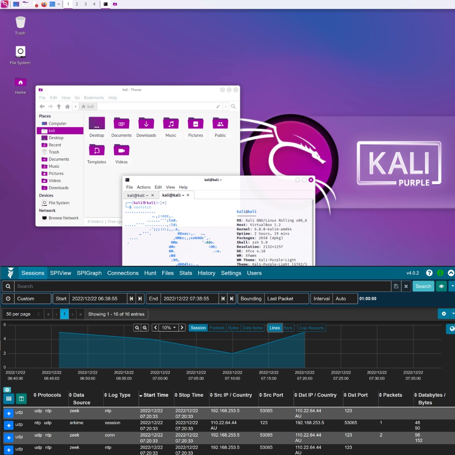
Task: Open the Connections tab in Arkime
Action: coord(123,273)
